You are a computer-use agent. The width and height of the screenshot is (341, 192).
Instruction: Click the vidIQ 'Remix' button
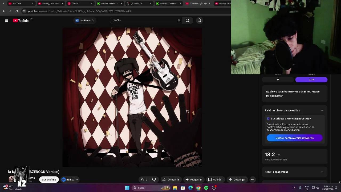point(68,179)
